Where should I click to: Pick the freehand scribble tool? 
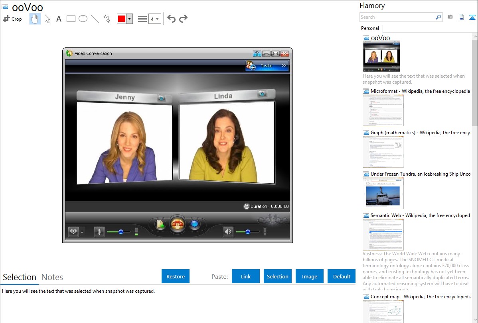(107, 19)
